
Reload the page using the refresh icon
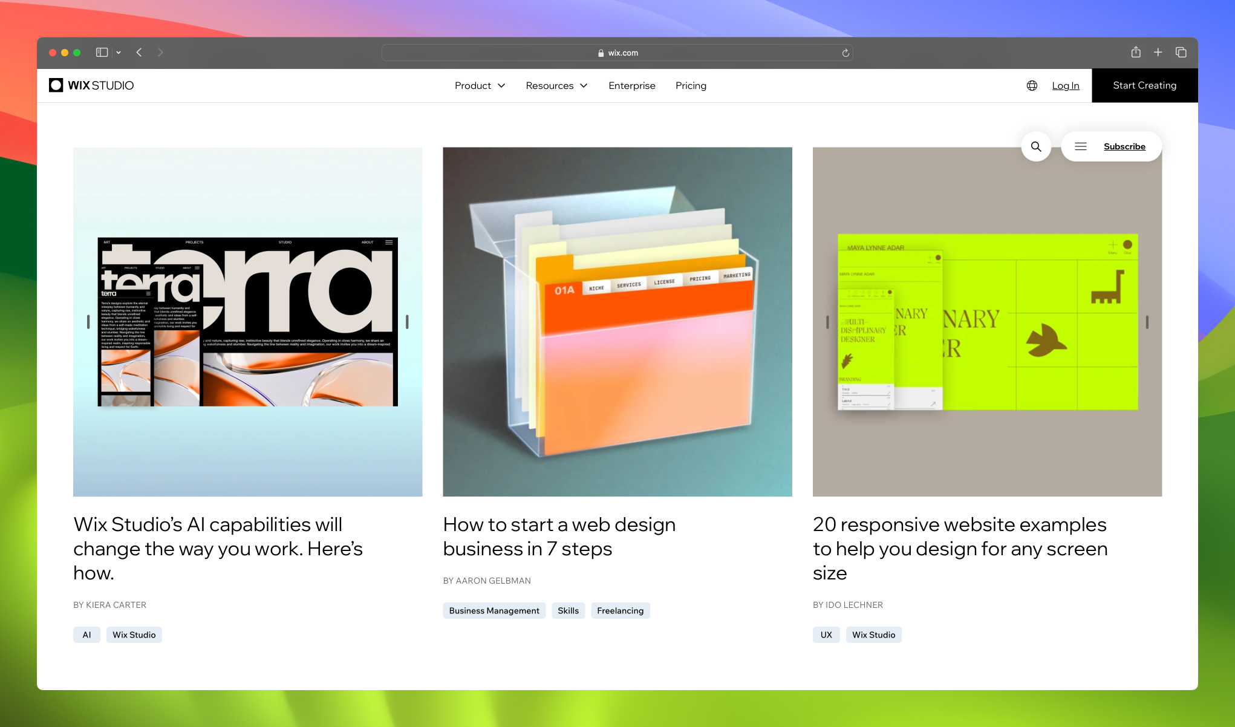[845, 53]
